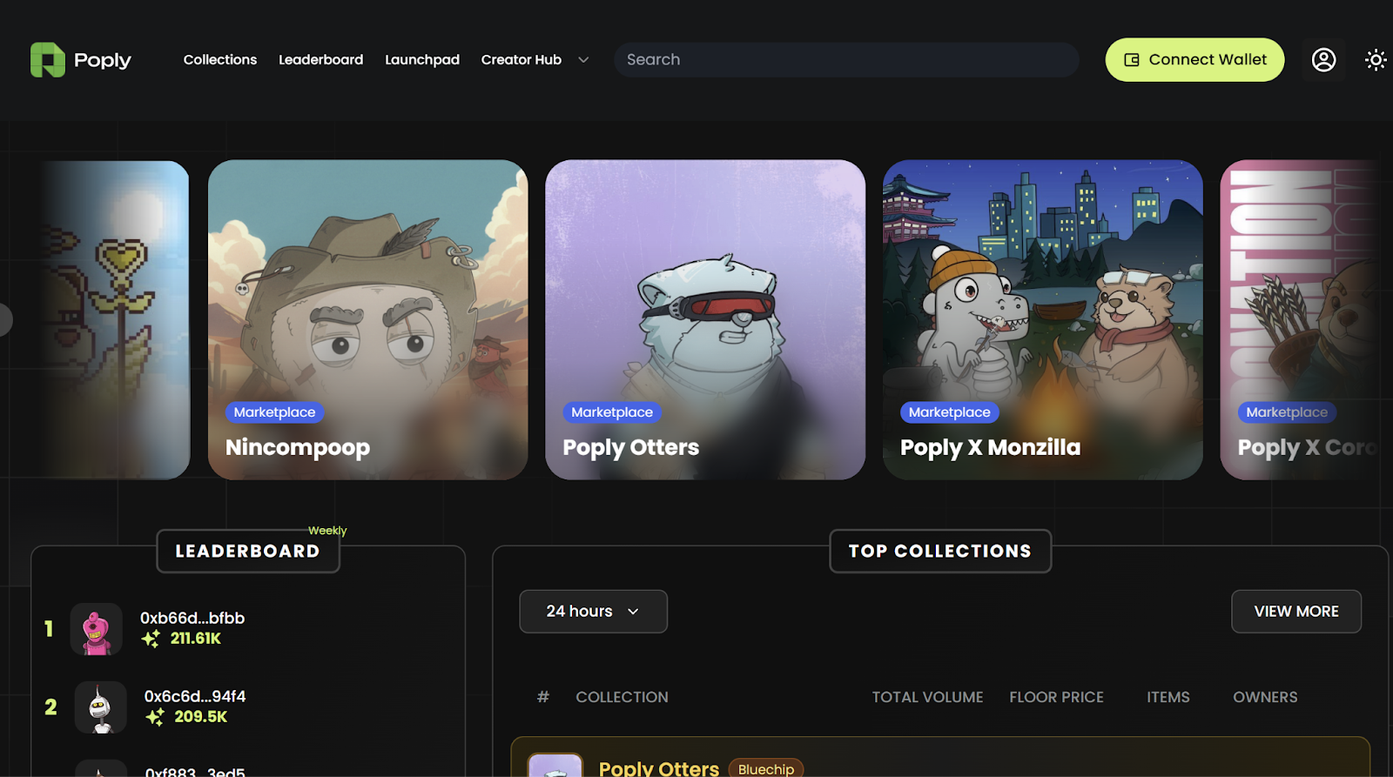Click the Connect Wallet button

[1194, 60]
